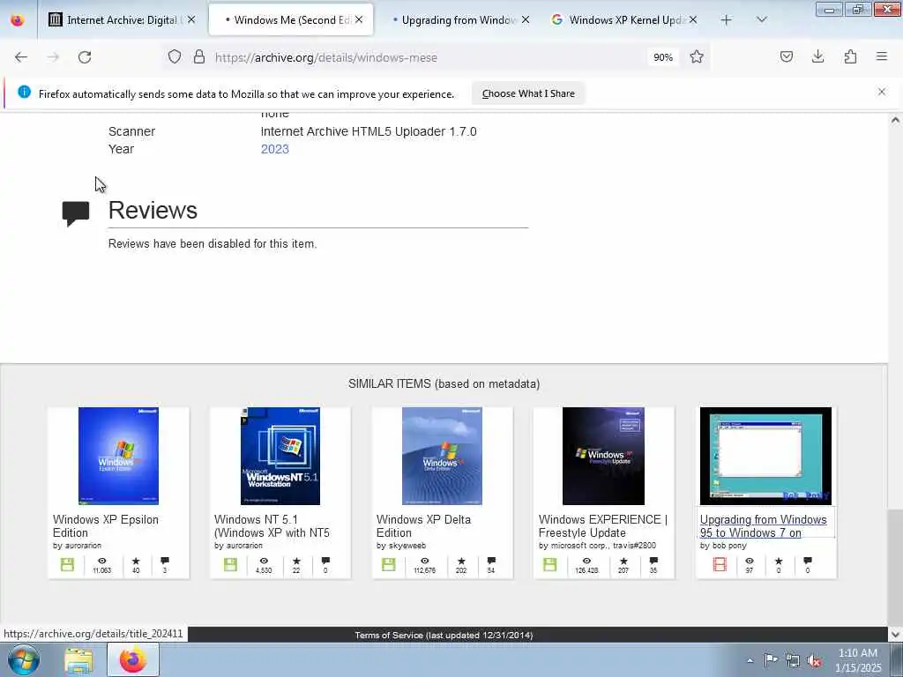Open Windows NT 5.1 title link
This screenshot has width=903, height=677.
pyautogui.click(x=272, y=526)
